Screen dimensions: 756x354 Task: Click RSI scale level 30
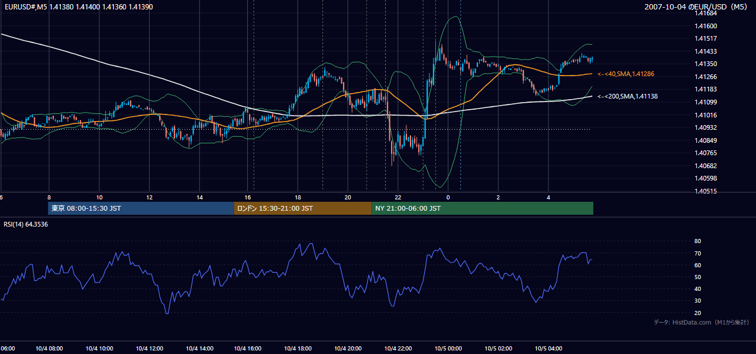coord(697,300)
